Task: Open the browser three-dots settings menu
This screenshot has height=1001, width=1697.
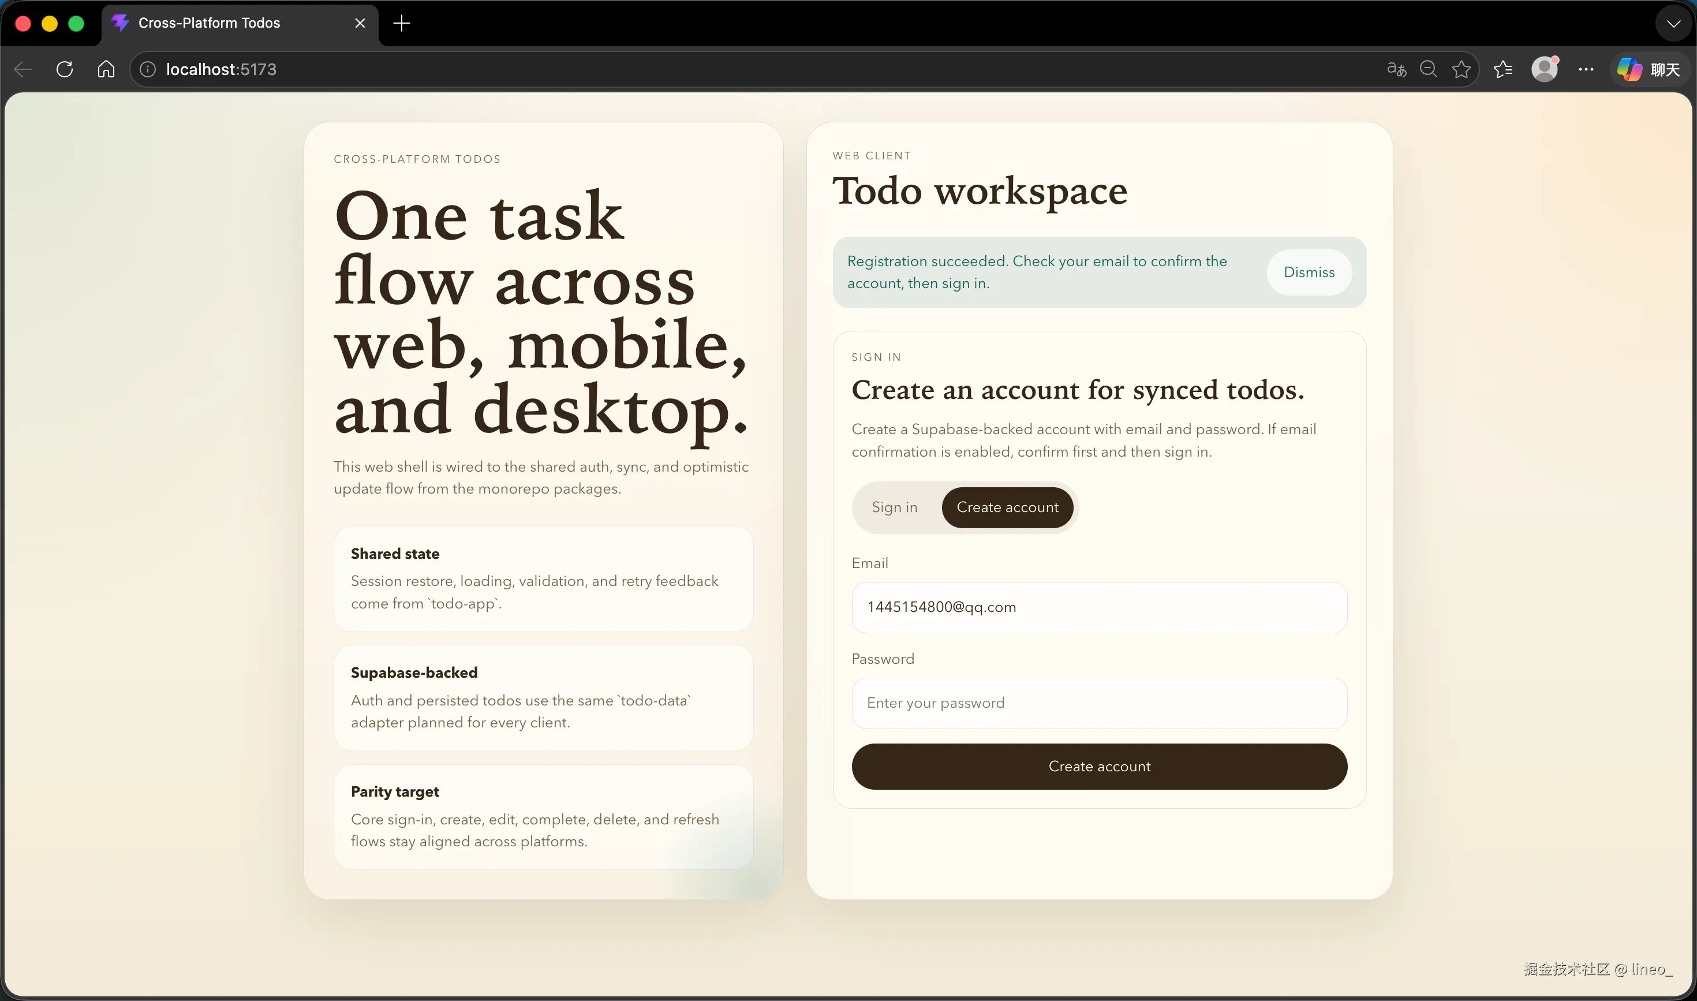Action: pyautogui.click(x=1586, y=69)
